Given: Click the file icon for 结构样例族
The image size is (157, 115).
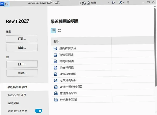Looking at the screenshot, I should click(55, 61).
